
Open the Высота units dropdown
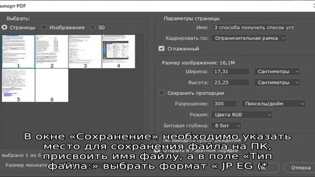(277, 83)
